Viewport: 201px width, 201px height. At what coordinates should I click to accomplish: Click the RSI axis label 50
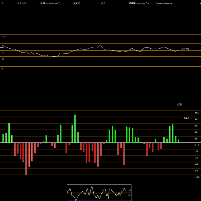[x=3, y=53]
